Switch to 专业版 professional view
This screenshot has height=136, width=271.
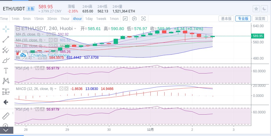coord(243,19)
